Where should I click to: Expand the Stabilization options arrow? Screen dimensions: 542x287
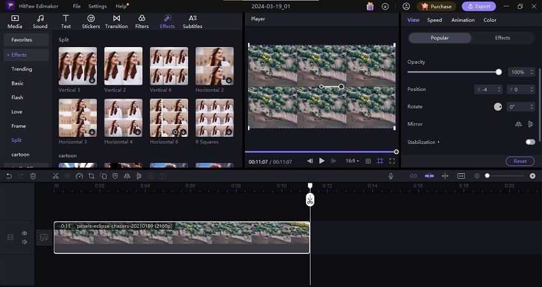(x=439, y=142)
